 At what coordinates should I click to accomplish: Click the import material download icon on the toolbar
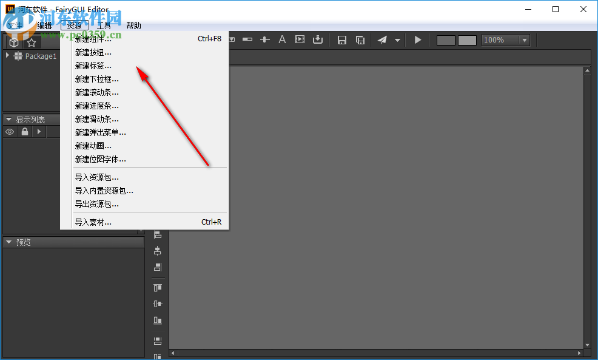[x=318, y=39]
